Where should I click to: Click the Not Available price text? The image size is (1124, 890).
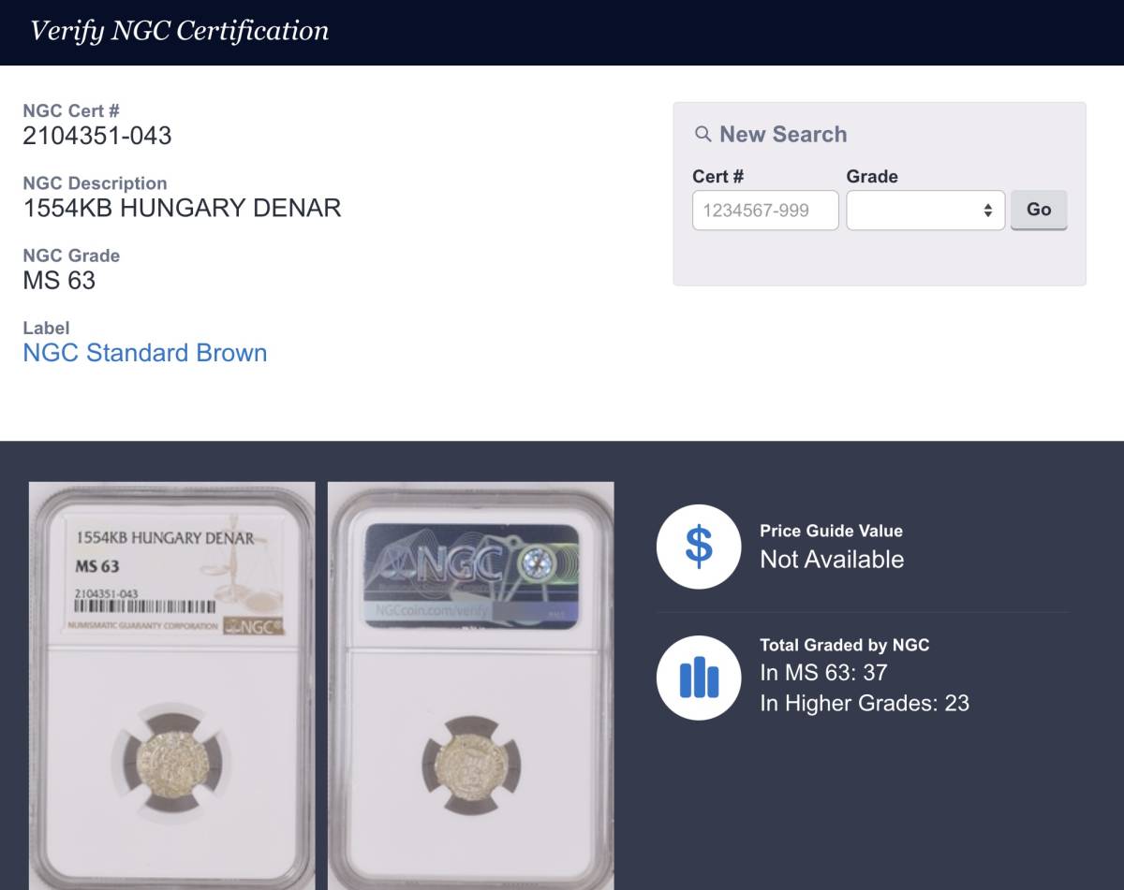(x=832, y=560)
